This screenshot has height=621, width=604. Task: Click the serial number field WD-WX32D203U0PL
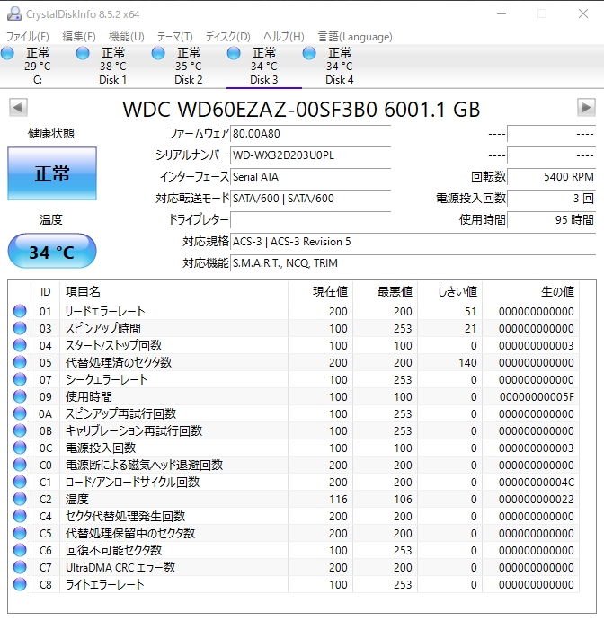point(310,155)
